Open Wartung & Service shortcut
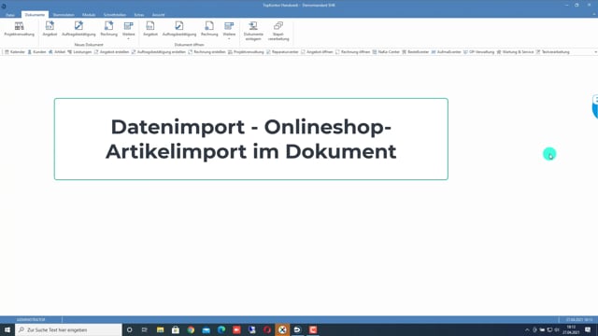 pyautogui.click(x=515, y=52)
